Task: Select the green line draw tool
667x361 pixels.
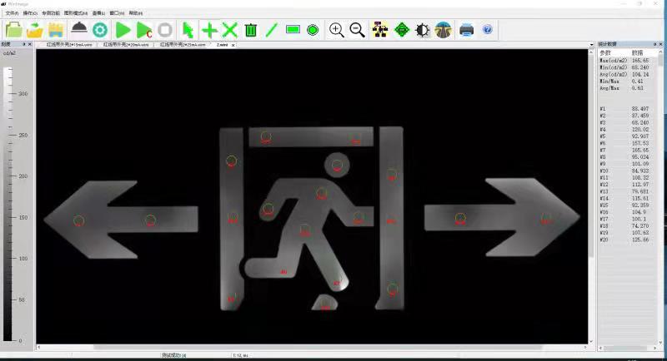Action: 271,30
